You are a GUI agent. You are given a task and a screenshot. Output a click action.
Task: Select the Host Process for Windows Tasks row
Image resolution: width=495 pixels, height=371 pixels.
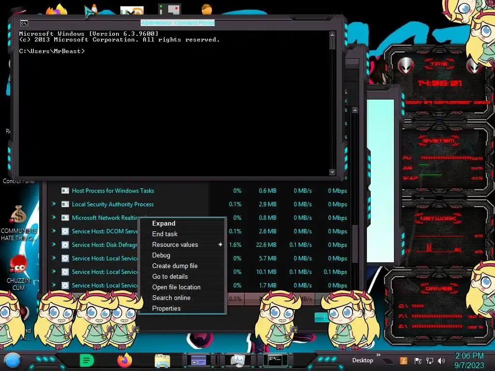tap(200, 190)
